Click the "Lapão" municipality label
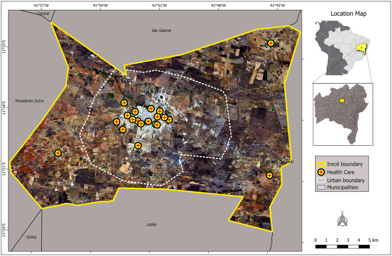 click(152, 225)
